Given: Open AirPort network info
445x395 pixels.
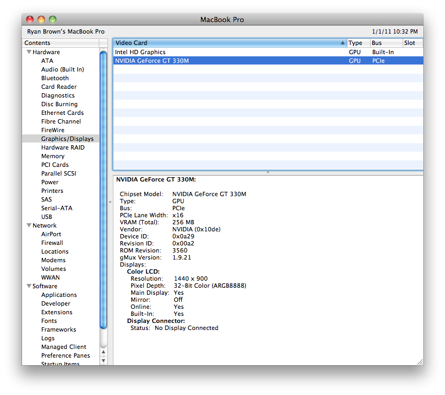Looking at the screenshot, I should (51, 234).
